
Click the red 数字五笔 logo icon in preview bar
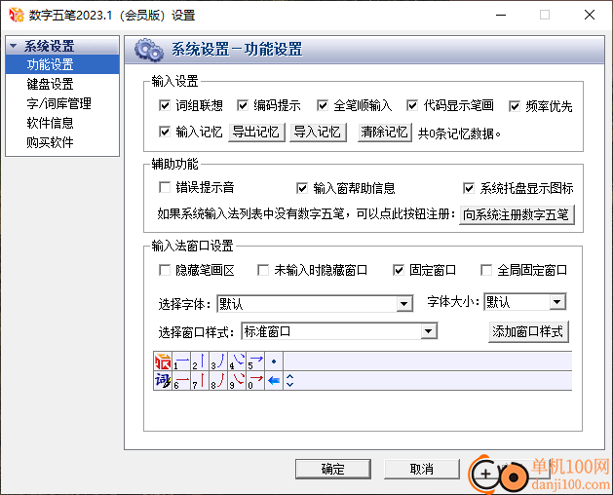pos(163,362)
